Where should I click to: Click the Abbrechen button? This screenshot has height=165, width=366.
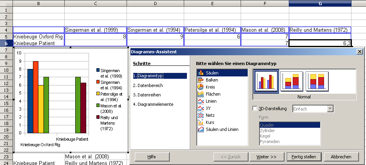pyautogui.click(x=341, y=156)
